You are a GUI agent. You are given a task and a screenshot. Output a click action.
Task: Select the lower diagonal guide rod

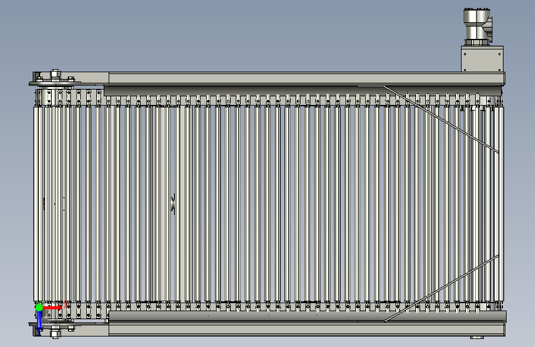[x=441, y=288]
